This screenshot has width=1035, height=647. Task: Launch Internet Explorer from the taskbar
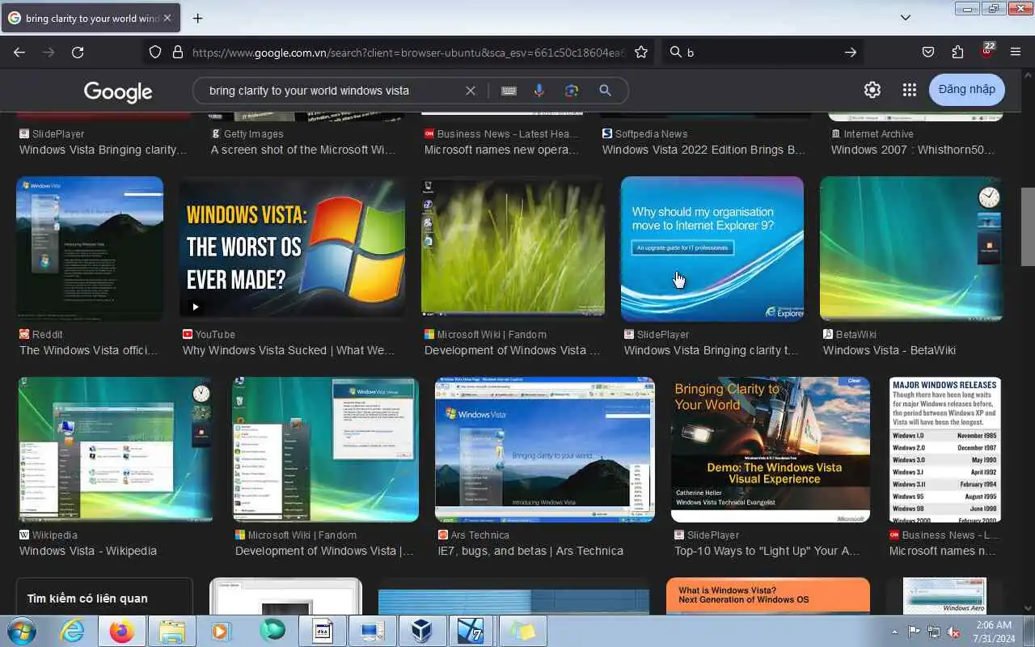pyautogui.click(x=72, y=631)
